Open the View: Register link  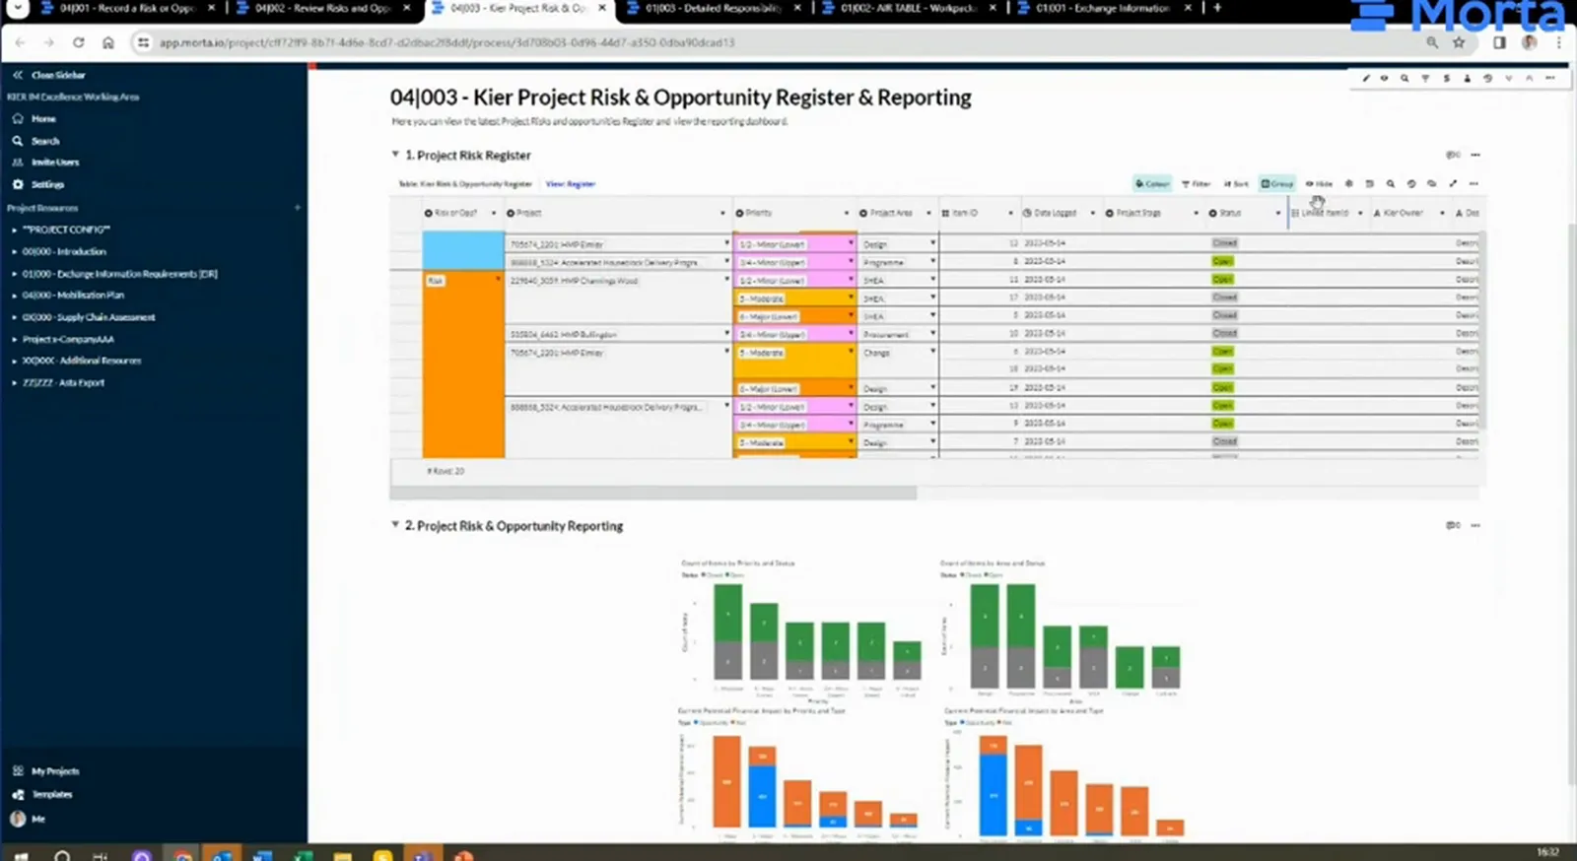point(571,184)
